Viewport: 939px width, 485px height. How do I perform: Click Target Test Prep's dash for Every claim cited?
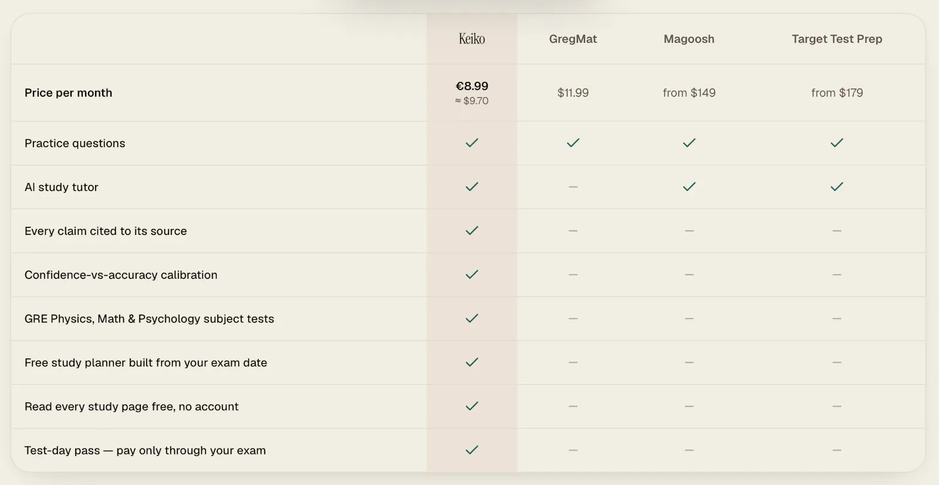pos(837,231)
